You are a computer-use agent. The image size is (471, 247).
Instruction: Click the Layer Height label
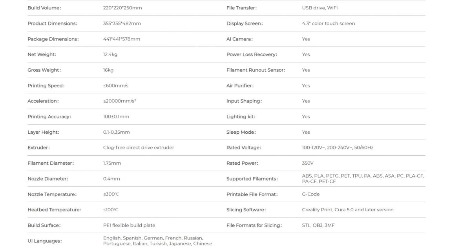44,132
